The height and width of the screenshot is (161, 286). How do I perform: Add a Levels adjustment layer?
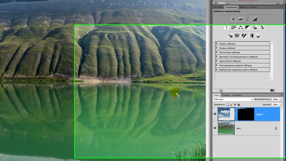click(x=240, y=19)
